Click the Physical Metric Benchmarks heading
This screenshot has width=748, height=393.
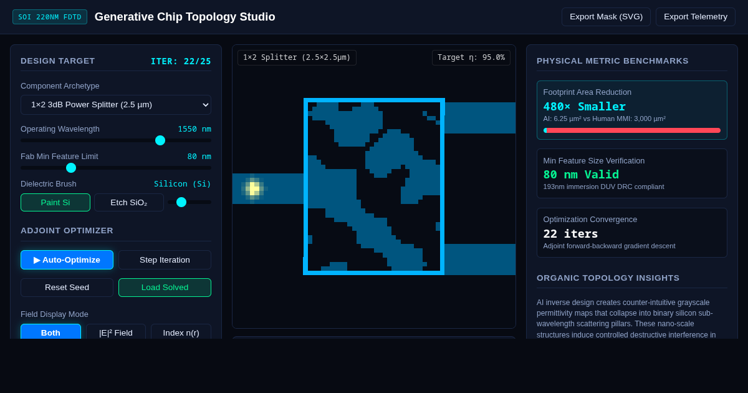point(613,61)
